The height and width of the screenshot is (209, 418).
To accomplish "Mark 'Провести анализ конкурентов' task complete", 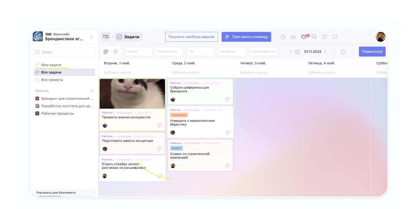I will point(160,126).
